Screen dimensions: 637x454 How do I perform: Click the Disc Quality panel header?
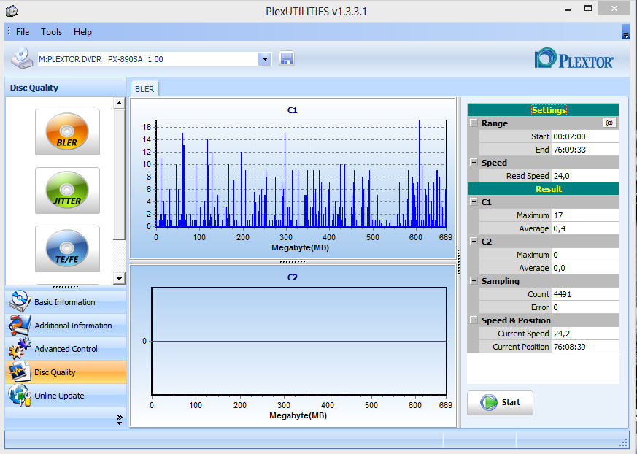66,88
